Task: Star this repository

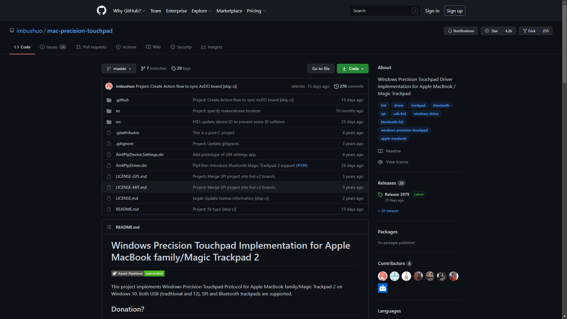Action: (x=491, y=31)
